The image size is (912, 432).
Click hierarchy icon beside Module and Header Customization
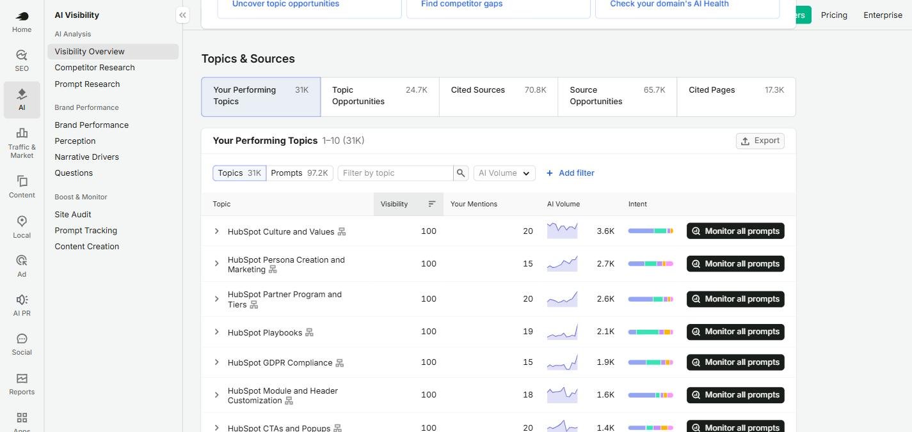pos(289,401)
